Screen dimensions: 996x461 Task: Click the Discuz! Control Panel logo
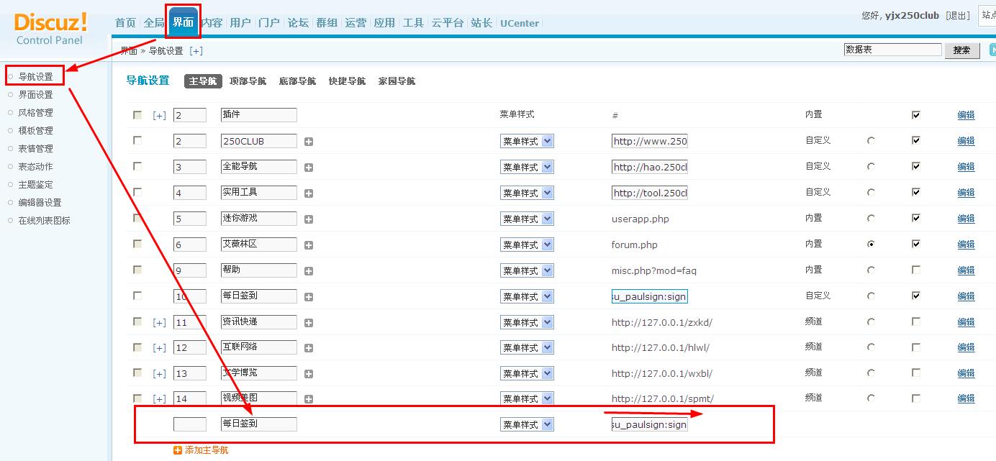tap(50, 29)
